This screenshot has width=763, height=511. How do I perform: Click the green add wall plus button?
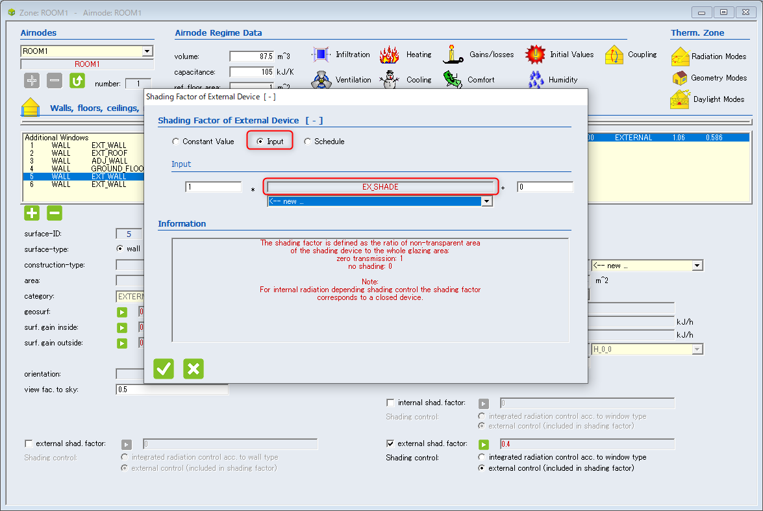pos(32,213)
